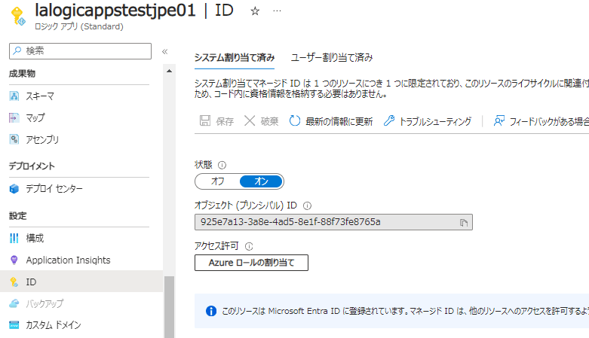
Task: Open the more options ellipsis in header
Action: [277, 11]
